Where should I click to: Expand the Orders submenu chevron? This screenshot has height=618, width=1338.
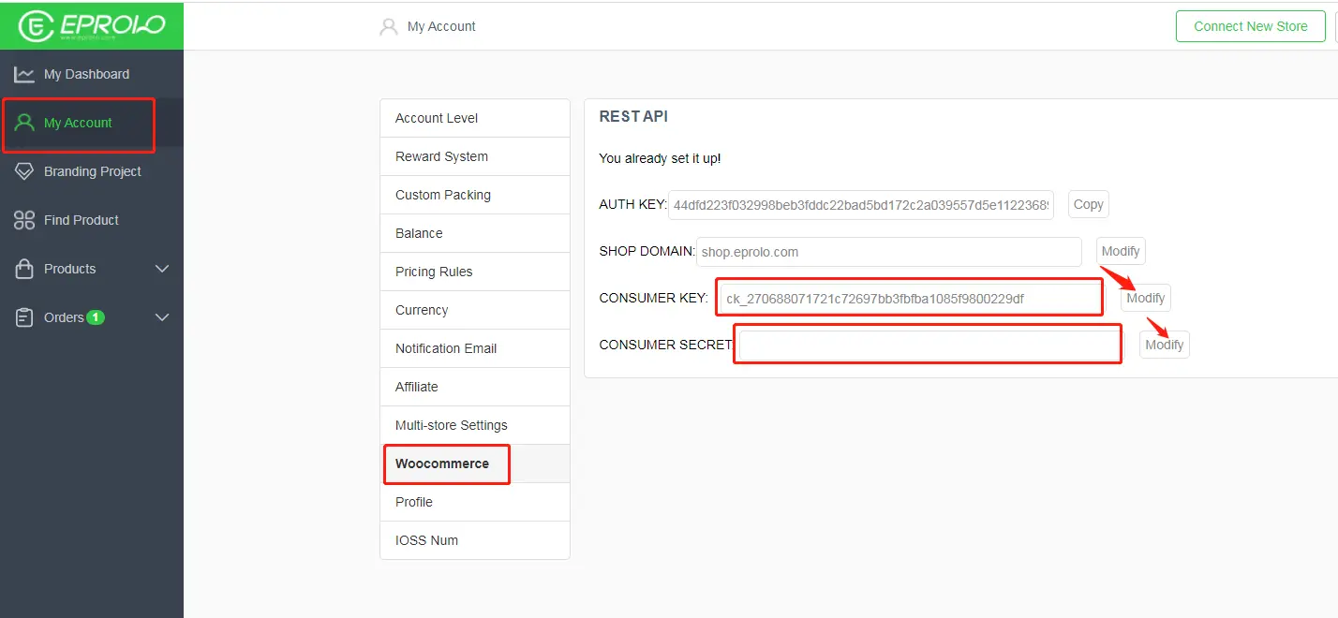pos(162,317)
